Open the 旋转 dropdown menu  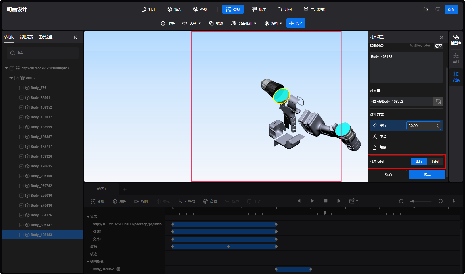[x=200, y=23]
